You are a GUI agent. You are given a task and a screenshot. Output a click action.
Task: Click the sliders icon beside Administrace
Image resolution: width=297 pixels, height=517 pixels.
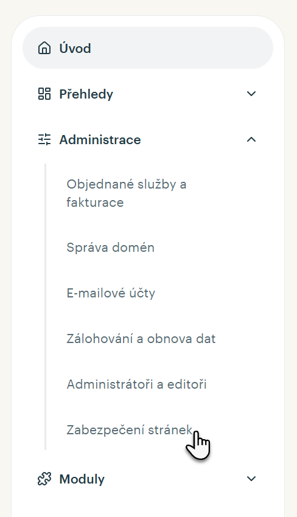tap(44, 139)
